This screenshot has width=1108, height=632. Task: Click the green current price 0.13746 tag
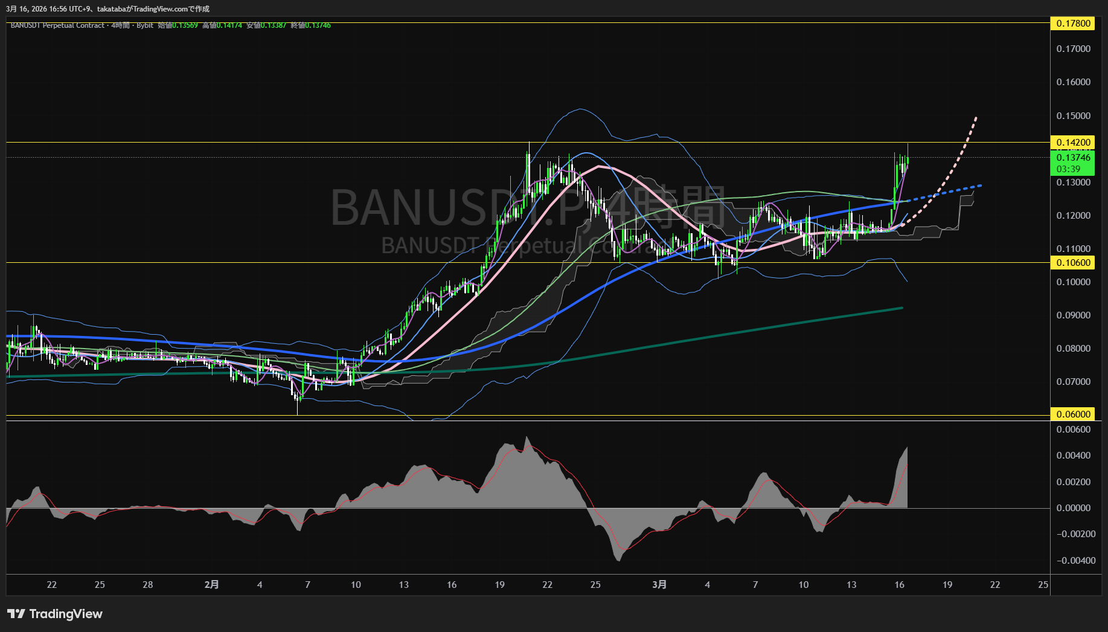(1073, 158)
